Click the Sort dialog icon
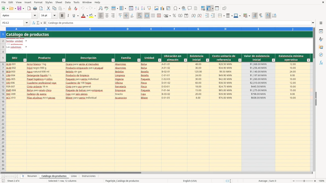This screenshot has height=183, width=326. [x=131, y=8]
